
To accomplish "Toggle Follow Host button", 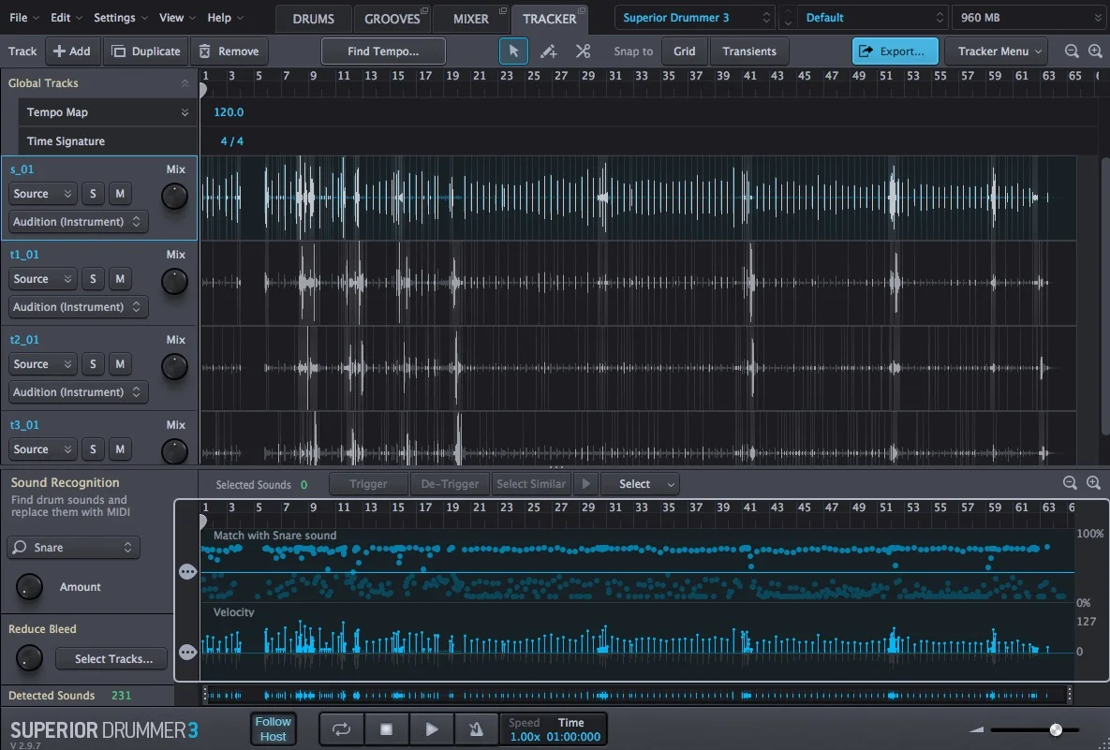I will (x=274, y=728).
